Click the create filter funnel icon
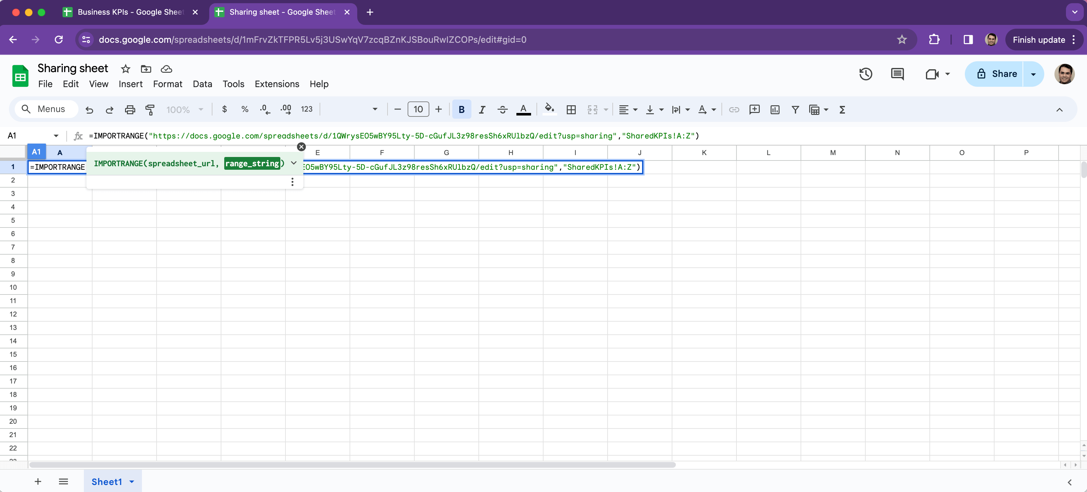Viewport: 1087px width, 492px height. pos(795,110)
